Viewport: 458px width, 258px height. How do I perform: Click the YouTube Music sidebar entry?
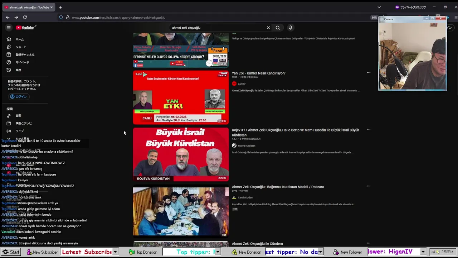[24, 165]
